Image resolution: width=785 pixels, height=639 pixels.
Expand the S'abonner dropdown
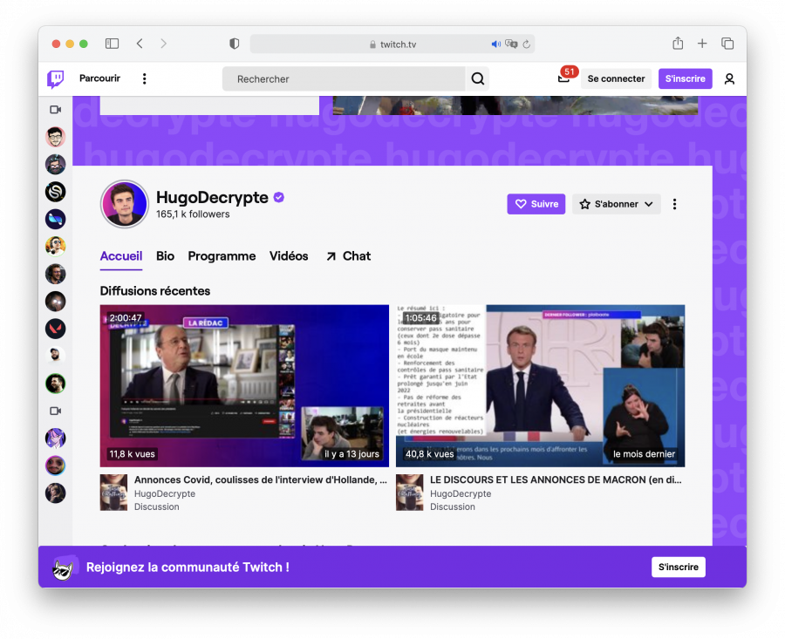pos(617,204)
